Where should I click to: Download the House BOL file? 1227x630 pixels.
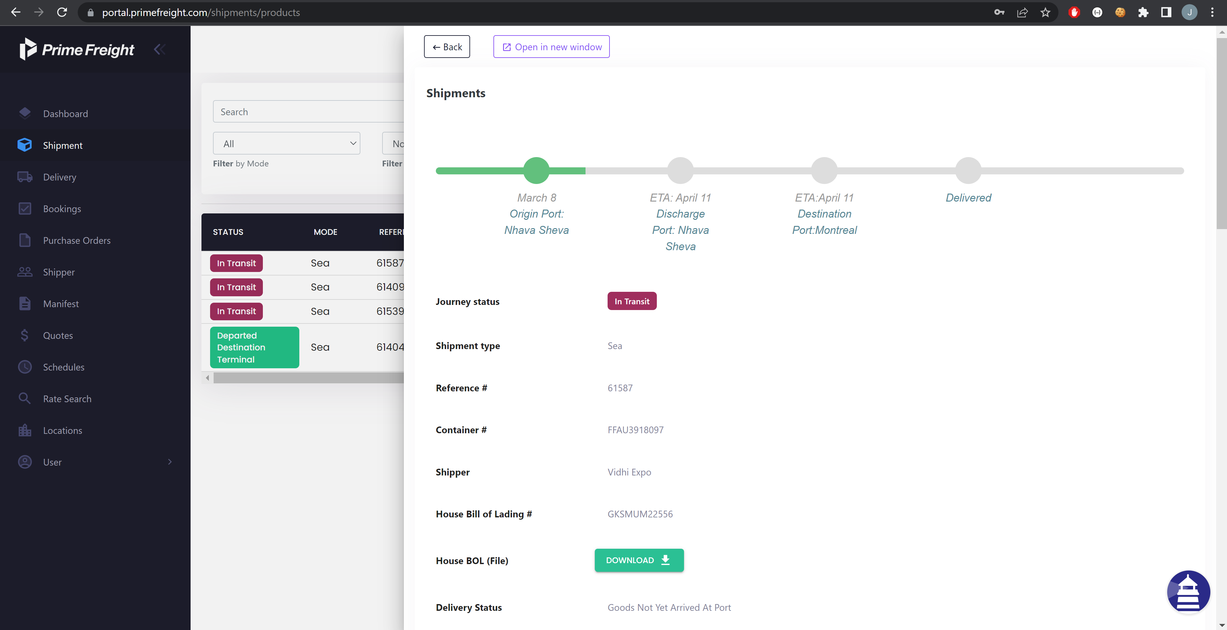[x=639, y=560]
